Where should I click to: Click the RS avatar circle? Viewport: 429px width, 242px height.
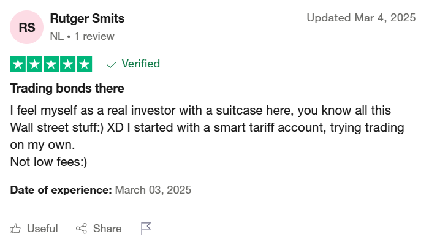(26, 28)
